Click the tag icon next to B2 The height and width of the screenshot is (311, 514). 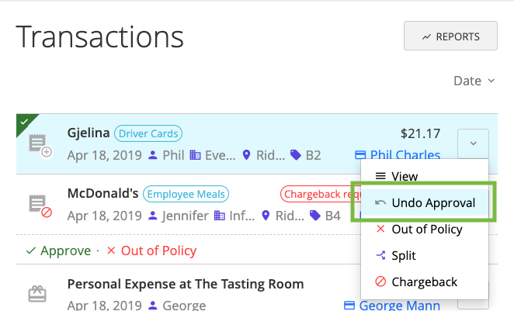pos(296,155)
